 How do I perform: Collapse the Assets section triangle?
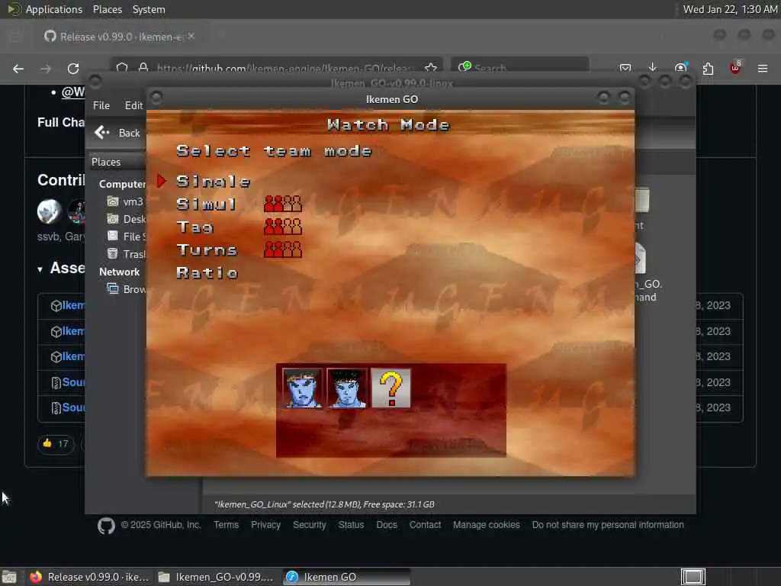coord(40,269)
